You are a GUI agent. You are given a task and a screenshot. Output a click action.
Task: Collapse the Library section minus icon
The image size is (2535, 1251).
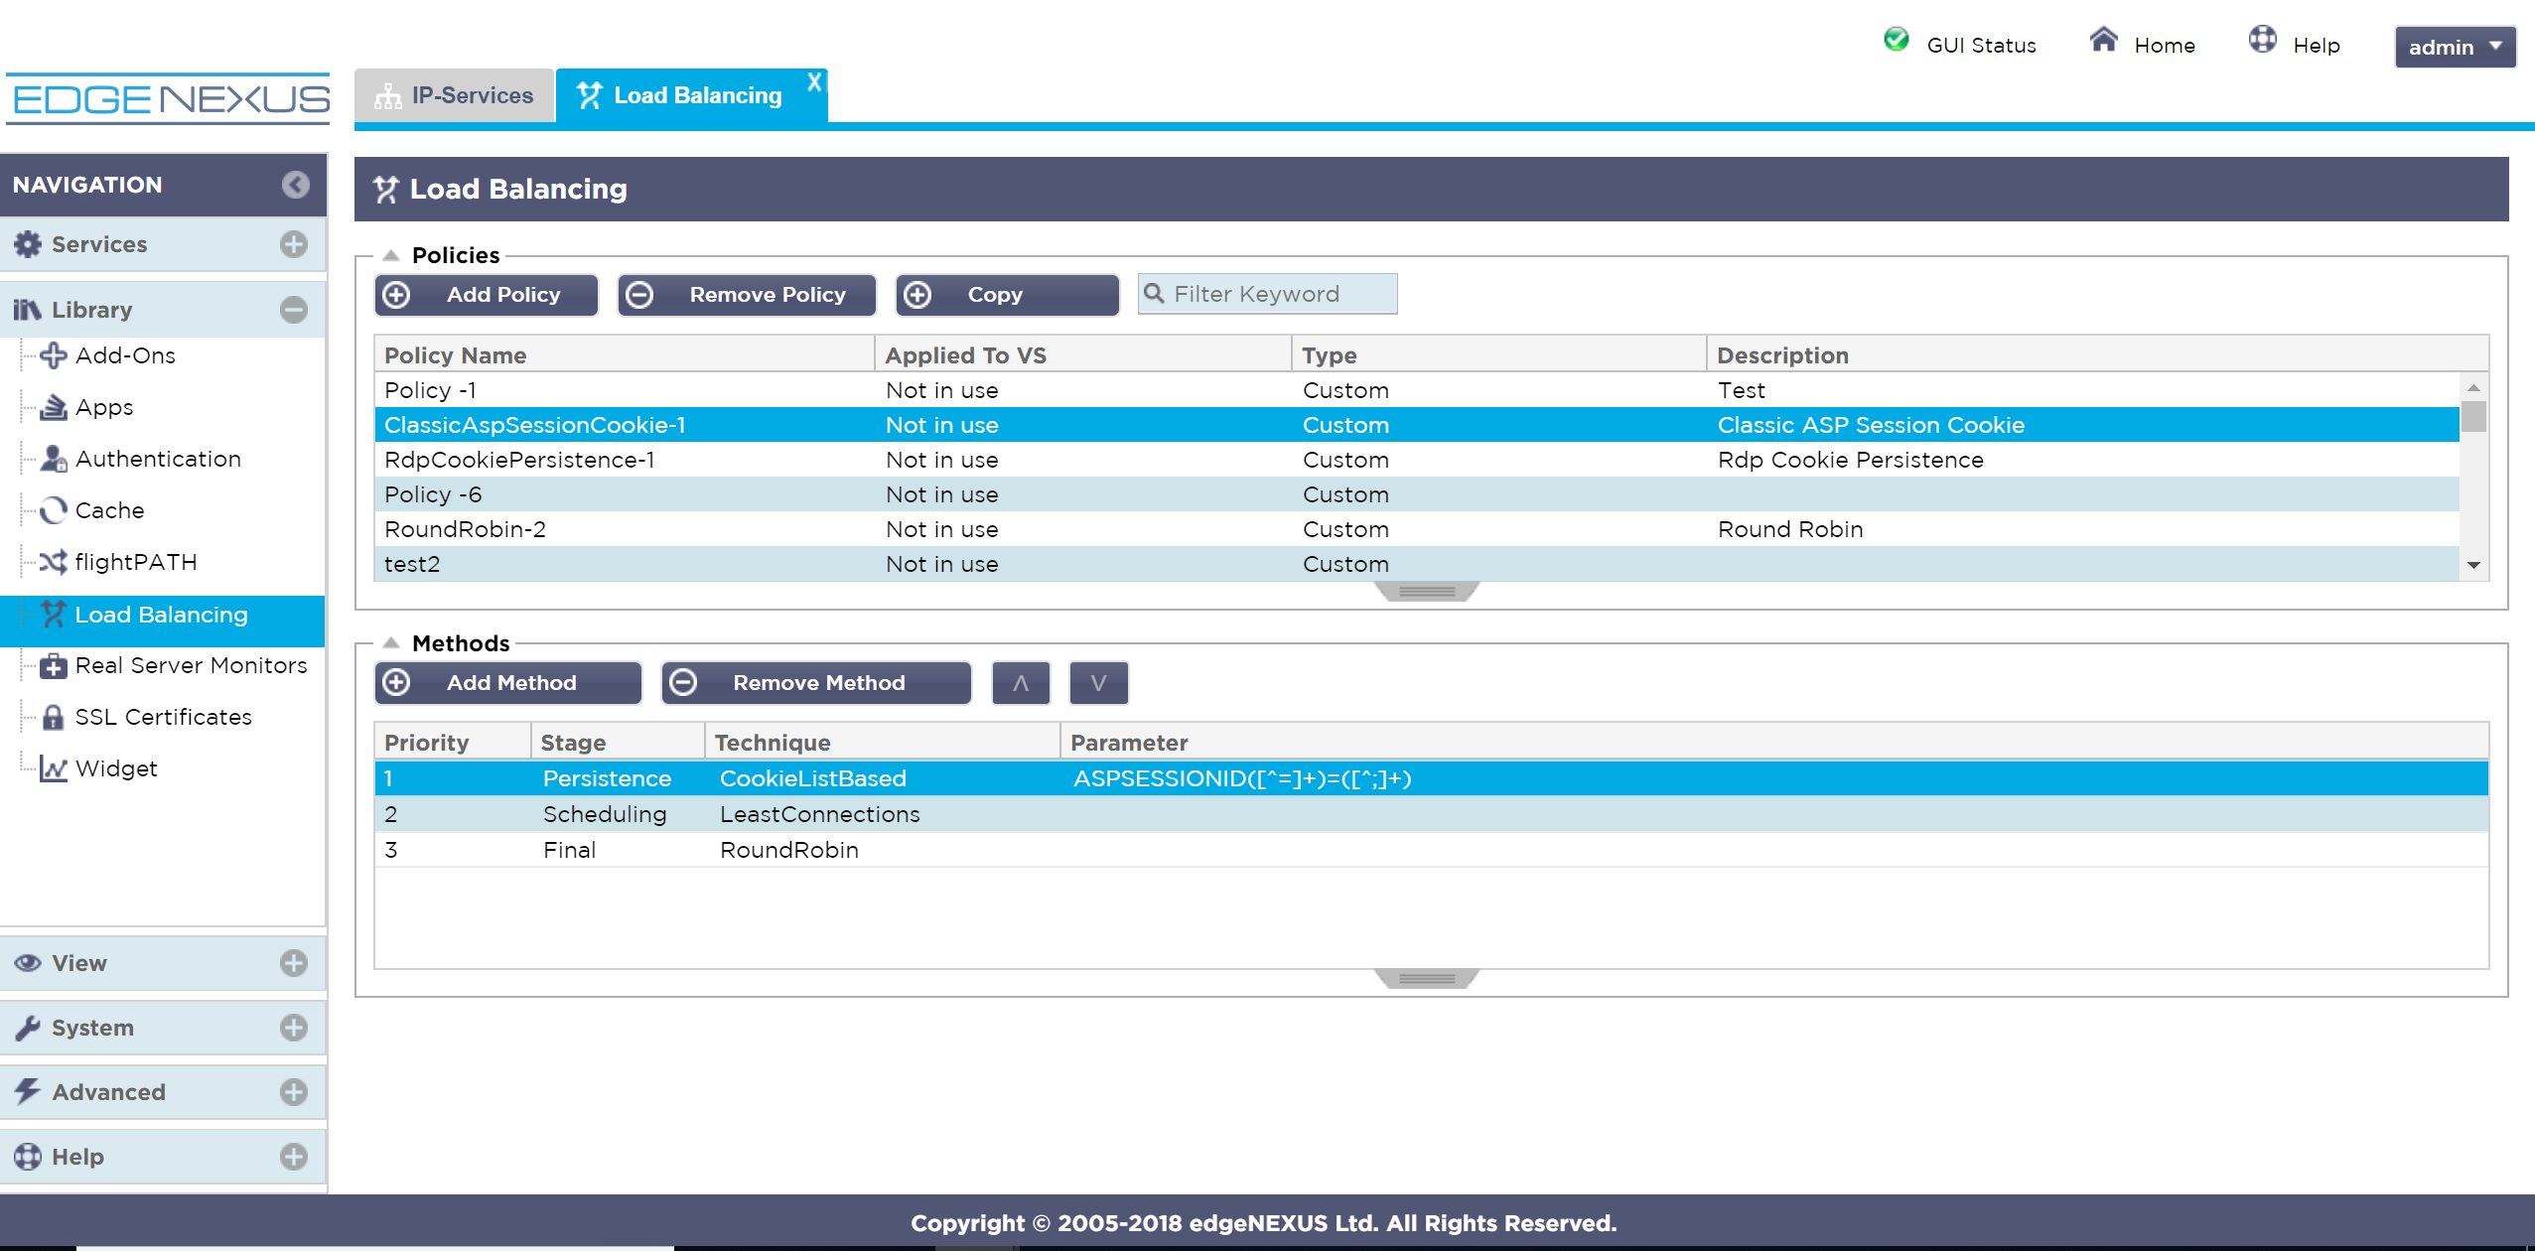pos(293,310)
